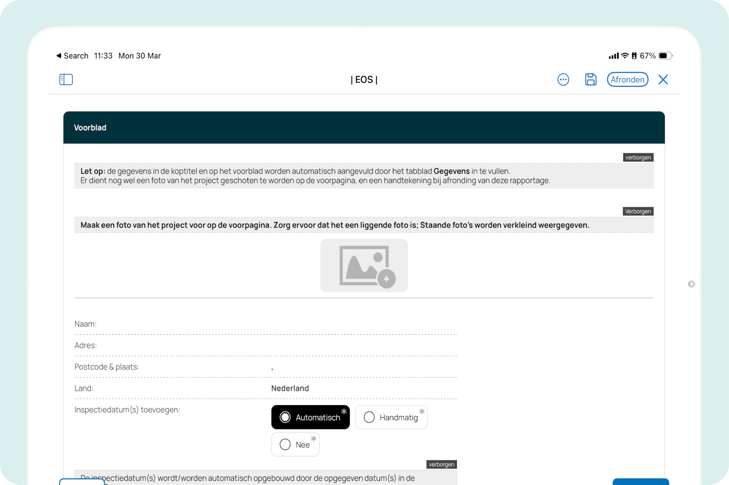729x485 pixels.
Task: Click the EOS title in header
Action: coord(364,79)
